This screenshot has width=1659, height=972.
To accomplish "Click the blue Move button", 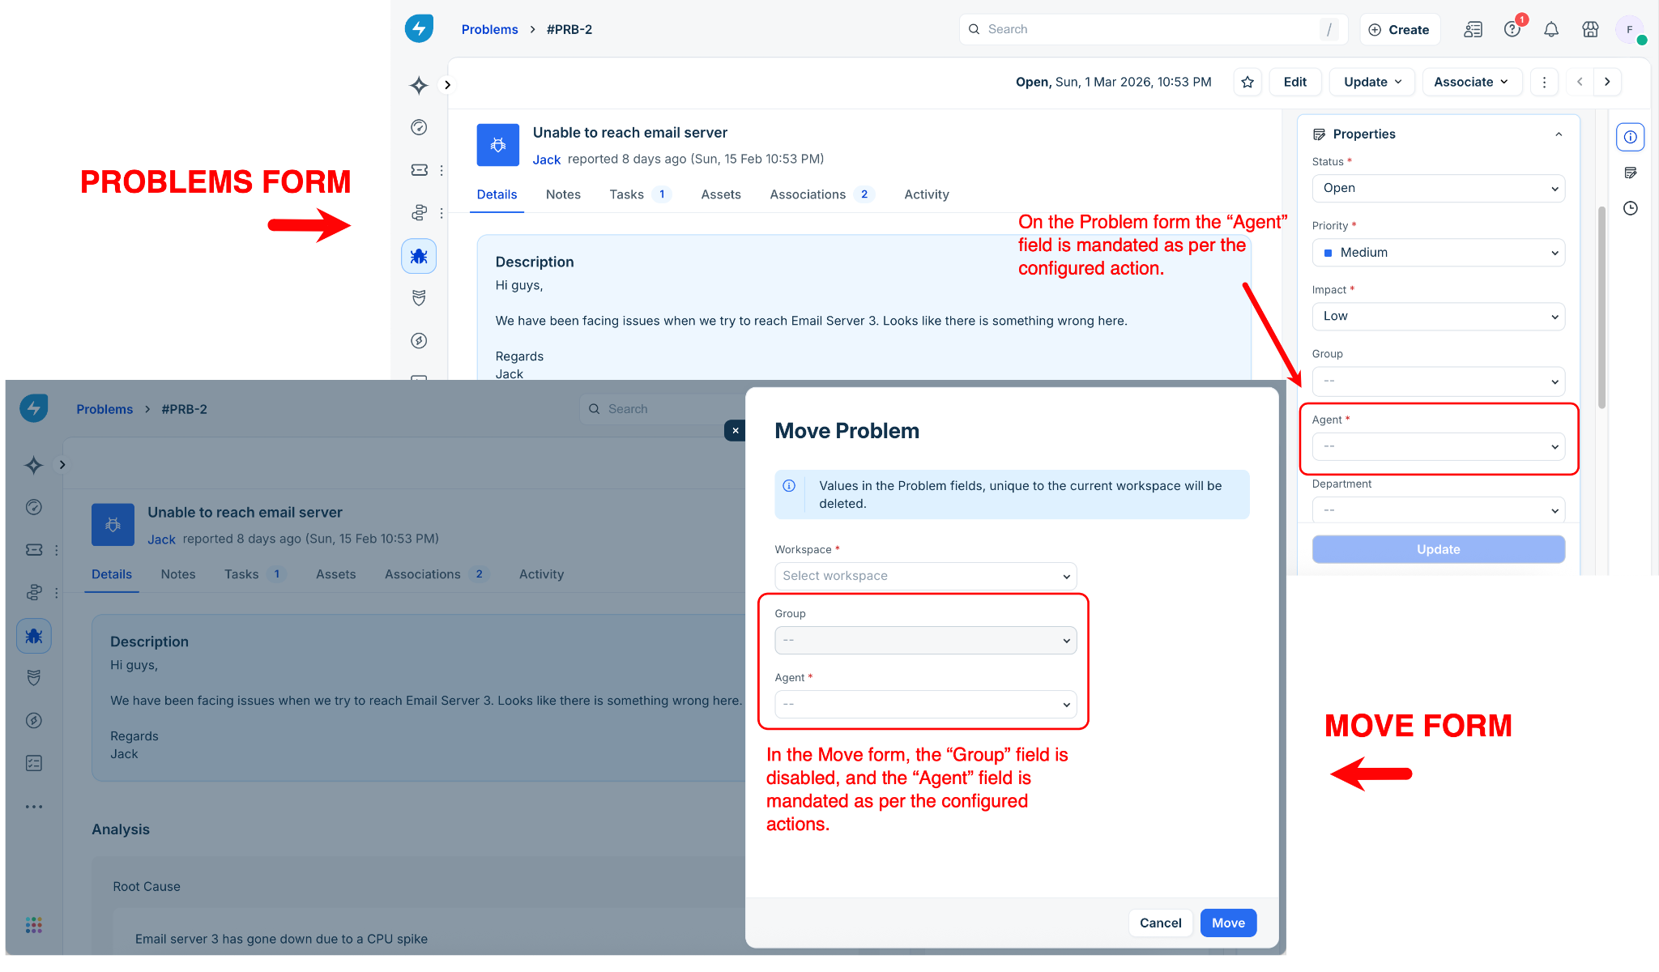I will (1228, 923).
